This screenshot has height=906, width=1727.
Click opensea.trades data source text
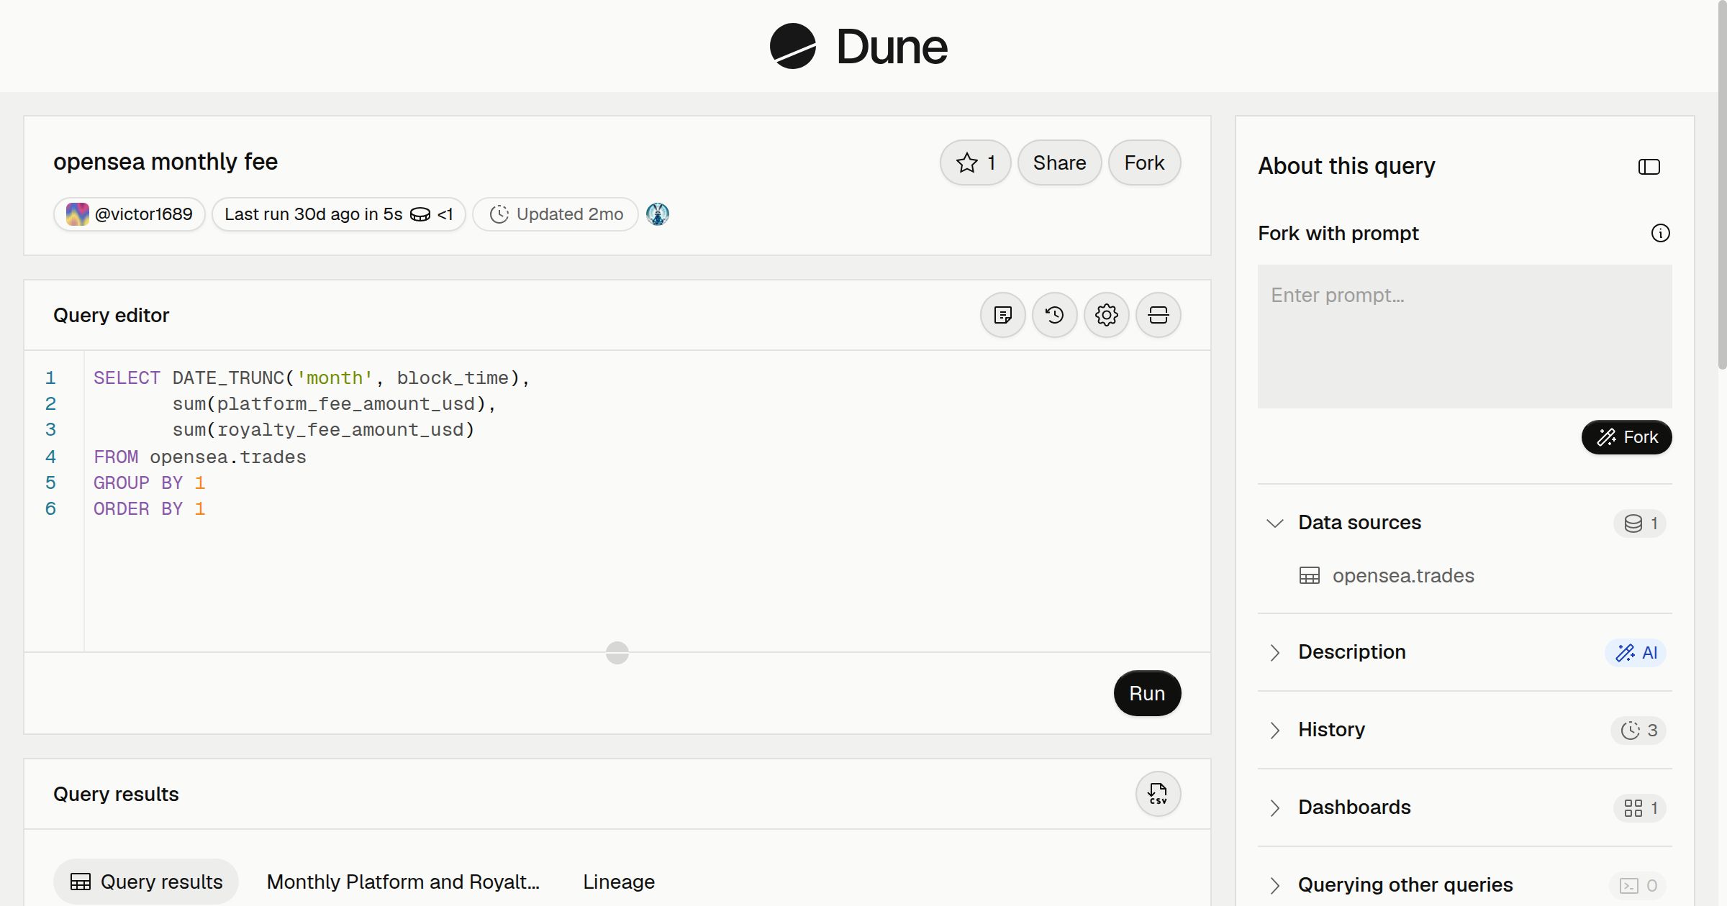coord(1403,576)
